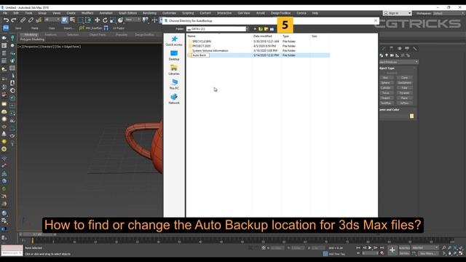Switch to the Object Paint ribbon tab
This screenshot has width=466, height=262.
pyautogui.click(x=98, y=35)
